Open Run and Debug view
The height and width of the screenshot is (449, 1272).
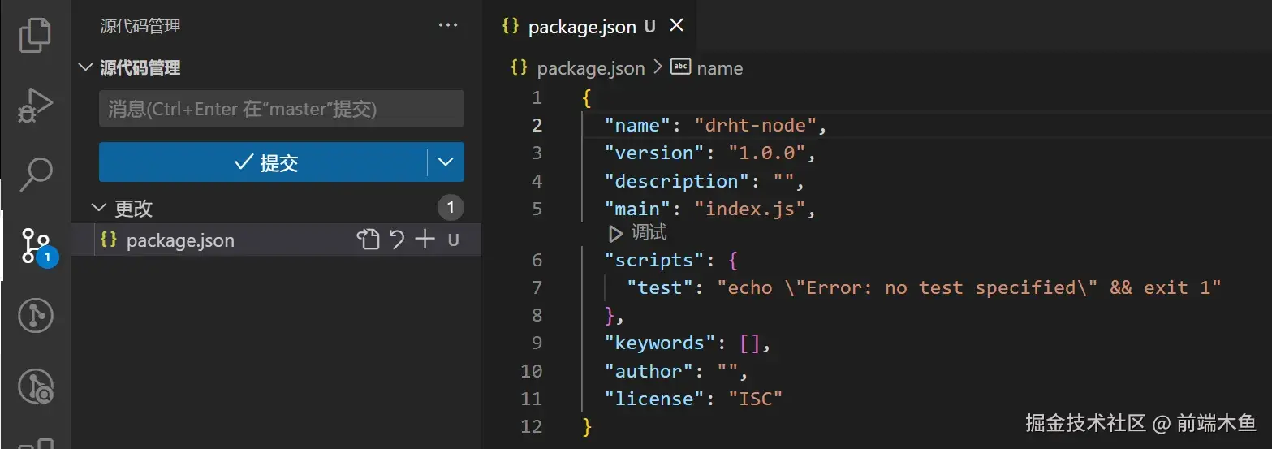point(35,105)
